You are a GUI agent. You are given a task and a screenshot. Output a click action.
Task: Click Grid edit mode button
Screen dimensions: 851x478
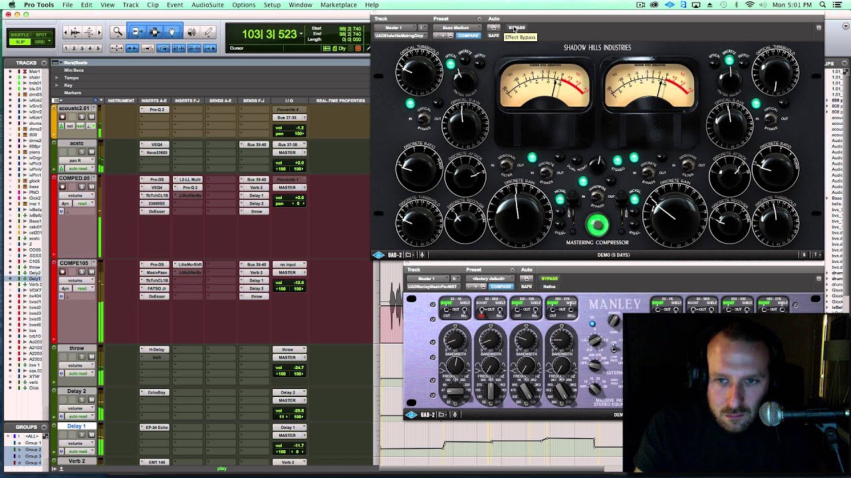[x=40, y=42]
